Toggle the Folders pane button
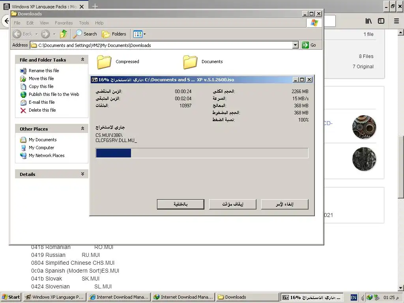The image size is (404, 303). point(114,34)
